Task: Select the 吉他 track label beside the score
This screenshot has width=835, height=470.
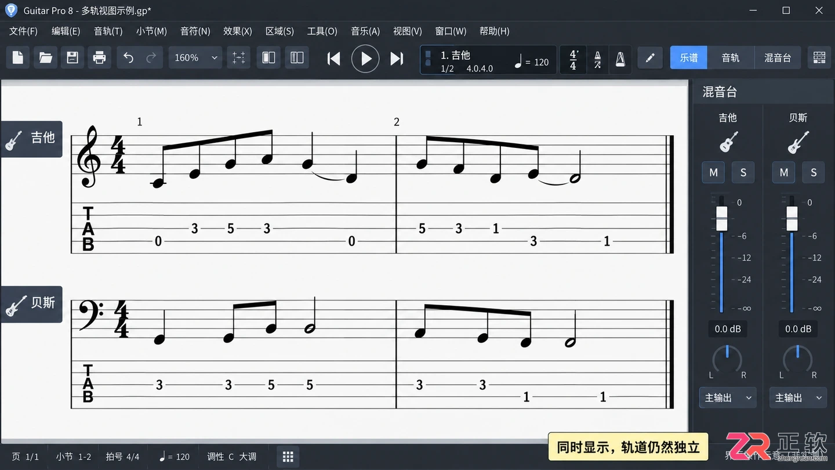Action: [x=30, y=139]
